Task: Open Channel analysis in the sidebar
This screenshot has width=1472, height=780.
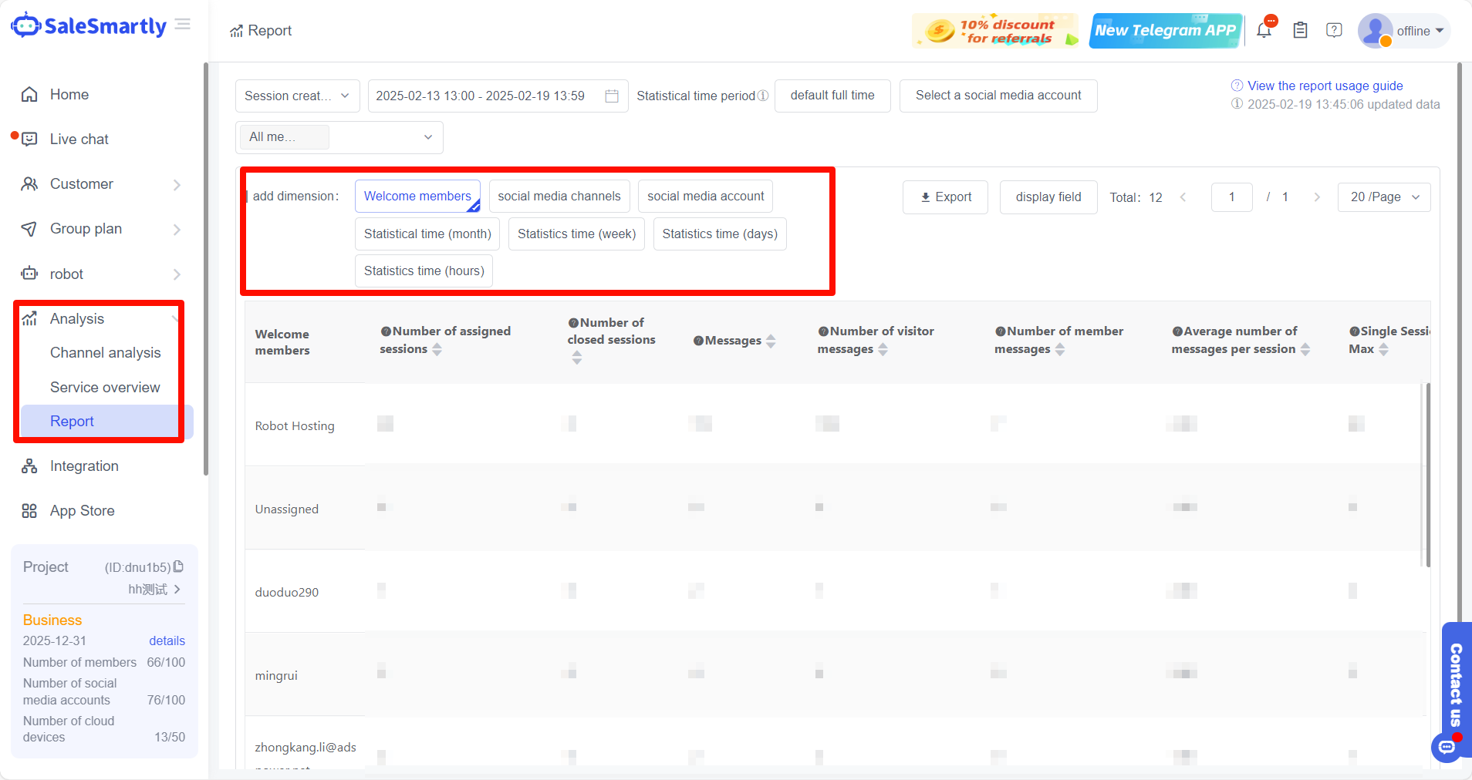Action: [106, 353]
